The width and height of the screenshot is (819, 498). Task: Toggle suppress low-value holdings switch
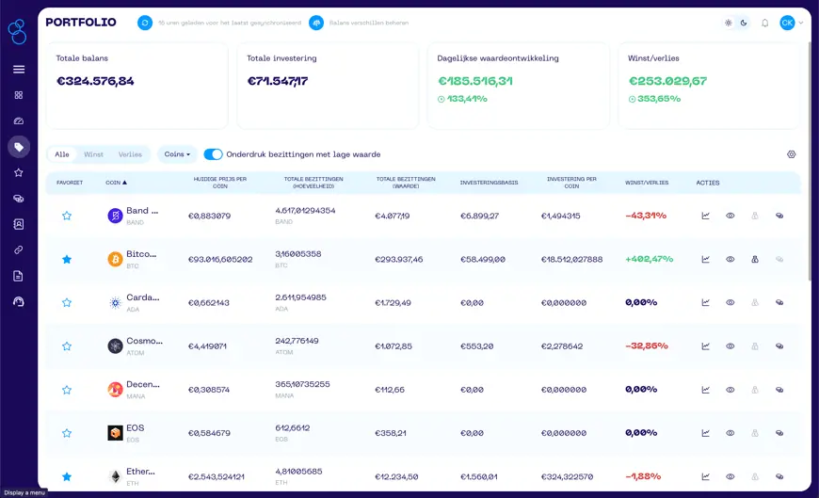213,154
